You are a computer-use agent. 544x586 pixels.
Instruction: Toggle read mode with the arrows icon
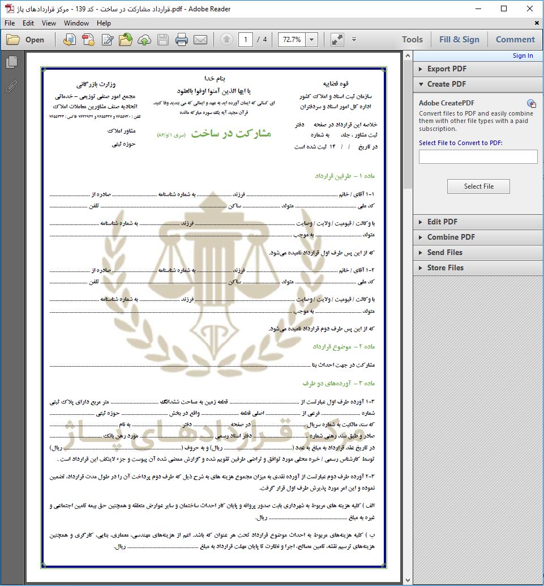(x=337, y=40)
